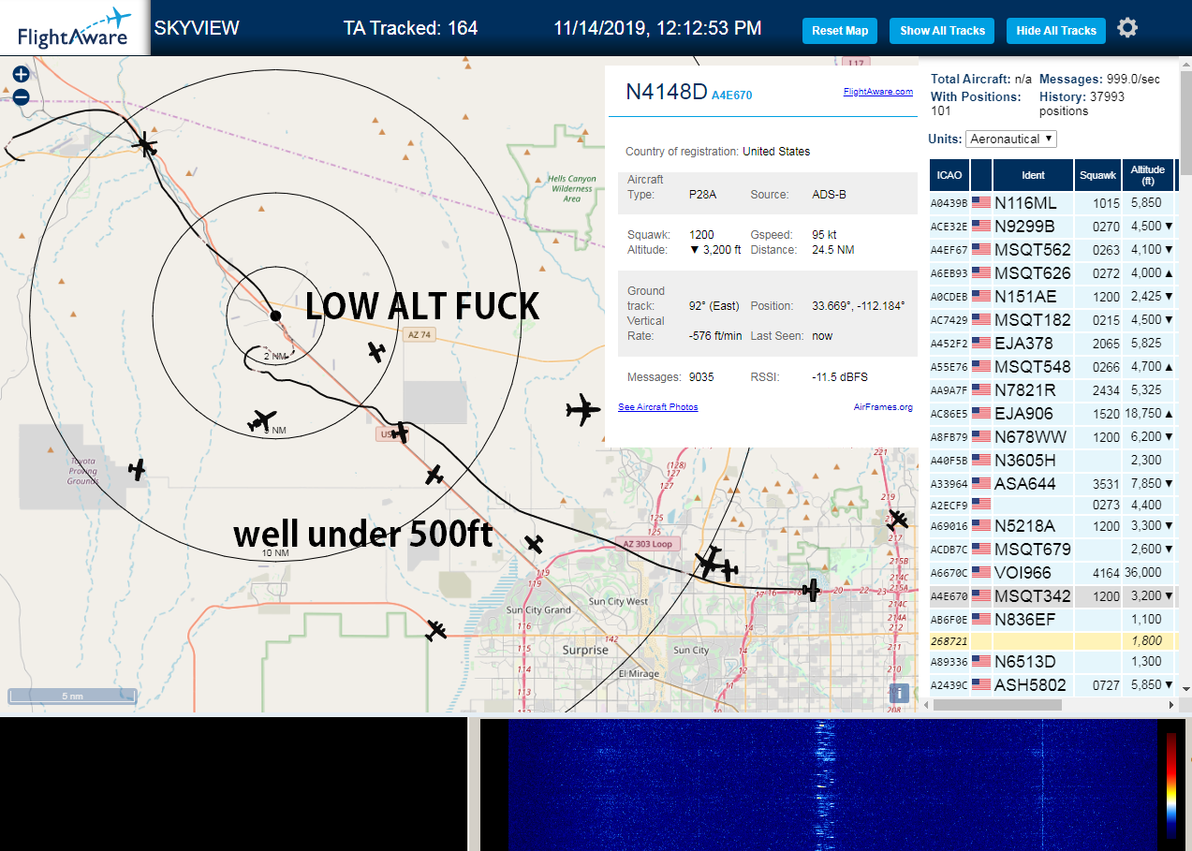Click the US flag in EJA906 row
Image resolution: width=1192 pixels, height=851 pixels.
[x=981, y=413]
